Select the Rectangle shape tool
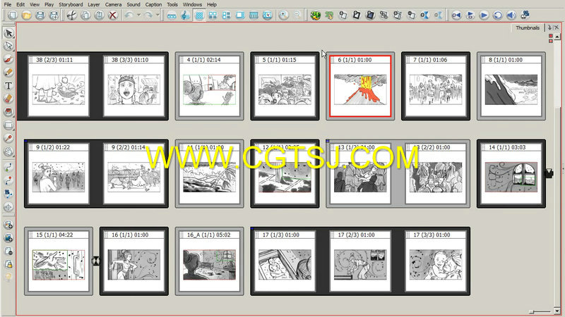 [x=8, y=125]
